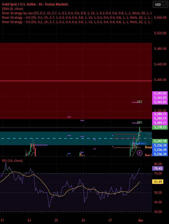This screenshot has height=224, width=169.
Task: Click the 5,480.00 price axis label
Action: point(160,49)
